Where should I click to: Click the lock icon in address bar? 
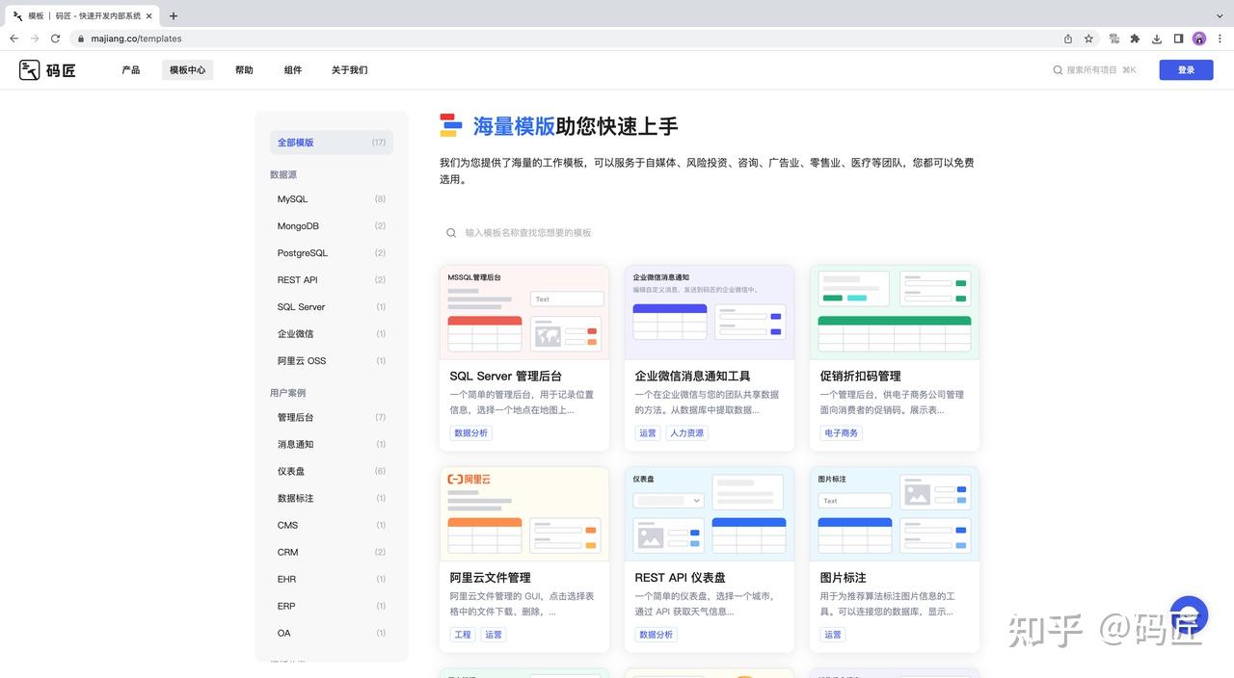coord(81,39)
